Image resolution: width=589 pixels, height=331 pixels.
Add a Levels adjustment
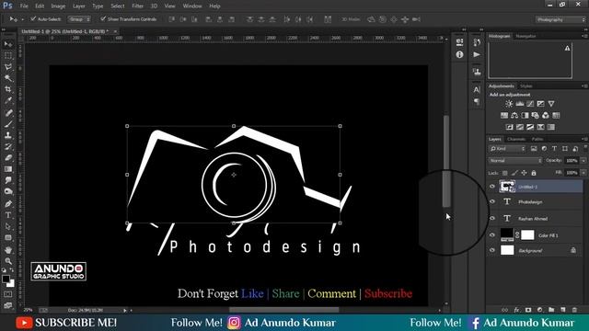(519, 104)
